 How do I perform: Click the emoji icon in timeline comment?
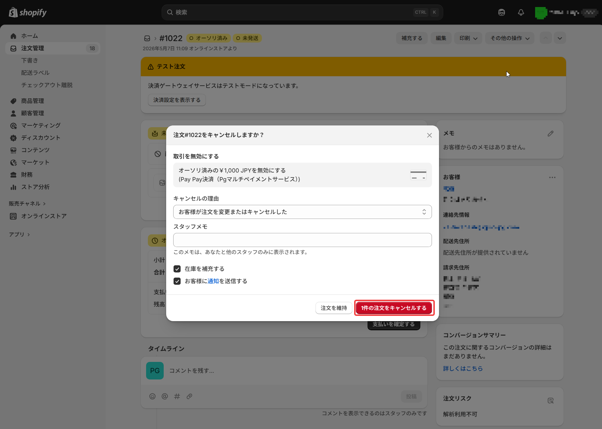click(x=152, y=396)
